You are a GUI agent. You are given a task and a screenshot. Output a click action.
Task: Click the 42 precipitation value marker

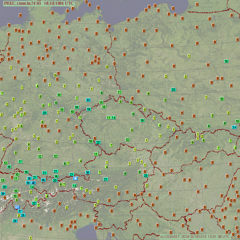click(x=33, y=183)
